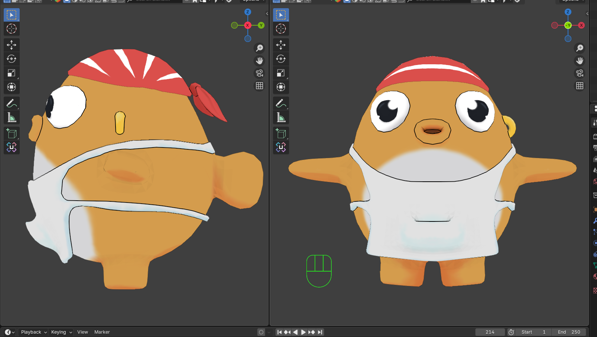Toggle camera view in left viewport
Screen dimensions: 597x337
(259, 73)
